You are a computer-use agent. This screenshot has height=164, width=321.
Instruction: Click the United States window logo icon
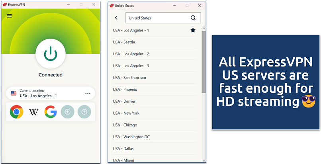[112, 6]
